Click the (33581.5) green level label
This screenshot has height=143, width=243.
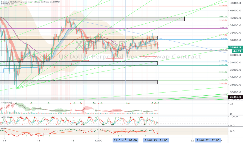223,65
